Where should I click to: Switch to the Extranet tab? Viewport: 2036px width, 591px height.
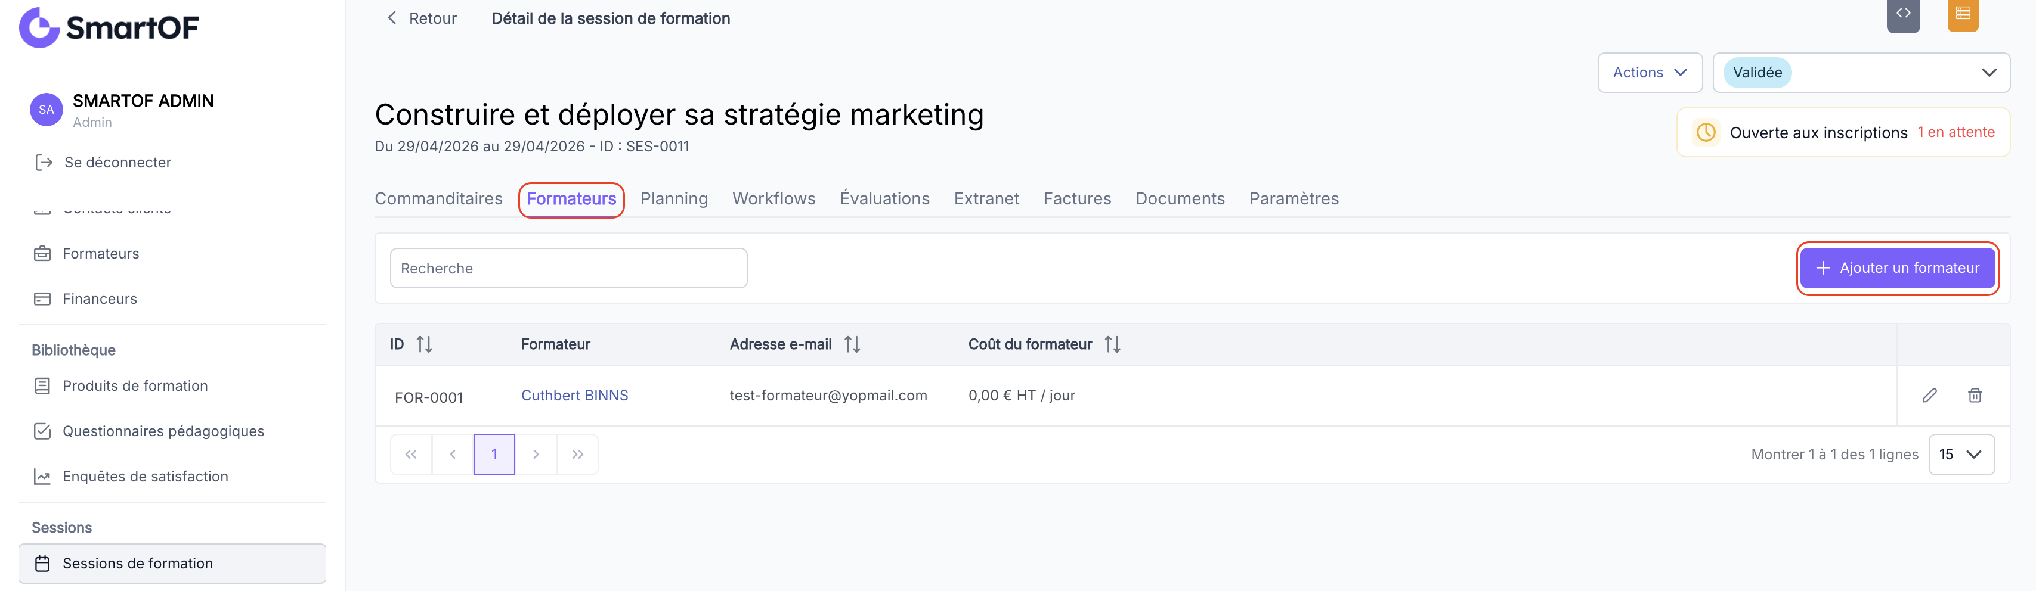pyautogui.click(x=986, y=199)
